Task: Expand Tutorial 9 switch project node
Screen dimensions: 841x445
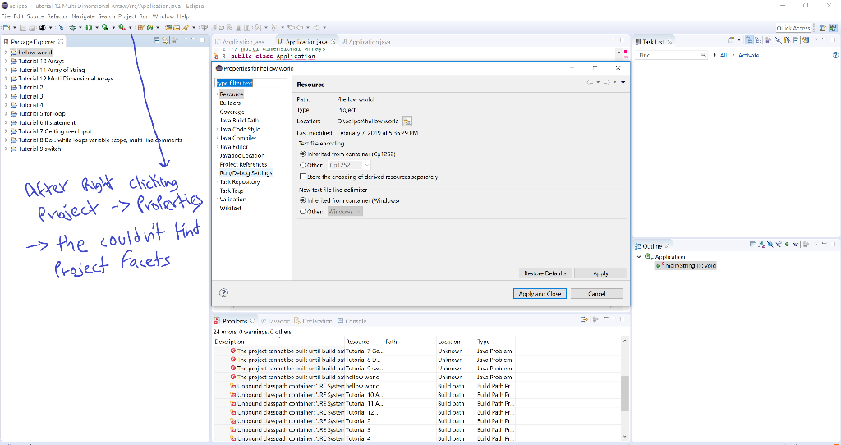Action: pos(6,149)
